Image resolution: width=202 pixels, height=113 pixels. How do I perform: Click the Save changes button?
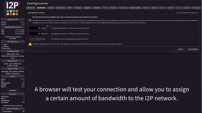click(193, 49)
